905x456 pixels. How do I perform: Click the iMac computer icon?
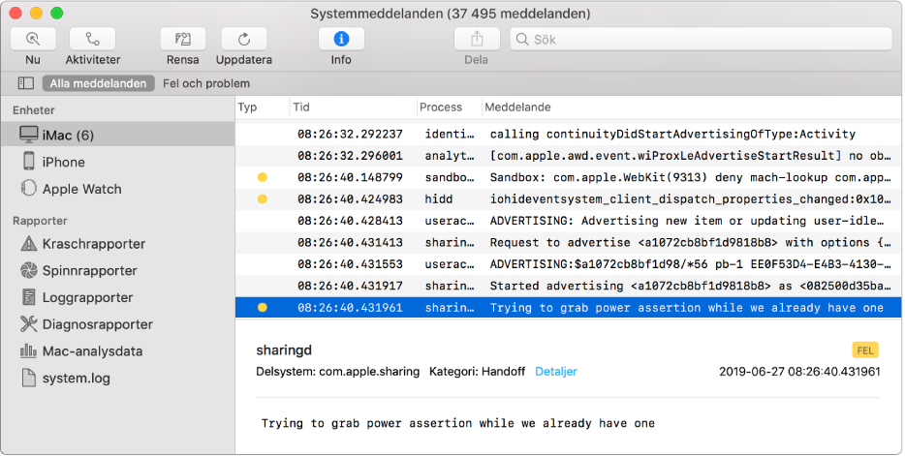click(28, 135)
